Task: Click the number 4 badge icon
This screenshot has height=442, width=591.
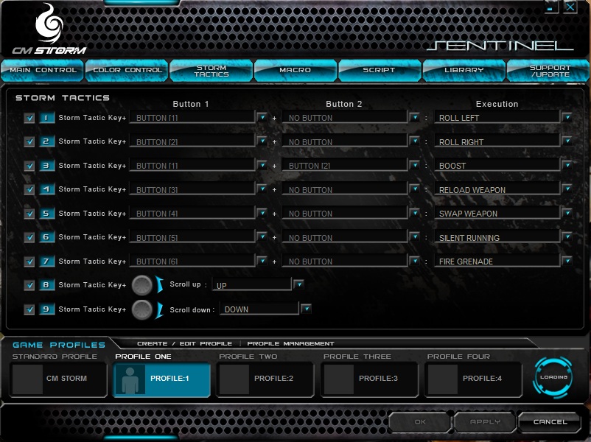Action: point(46,189)
